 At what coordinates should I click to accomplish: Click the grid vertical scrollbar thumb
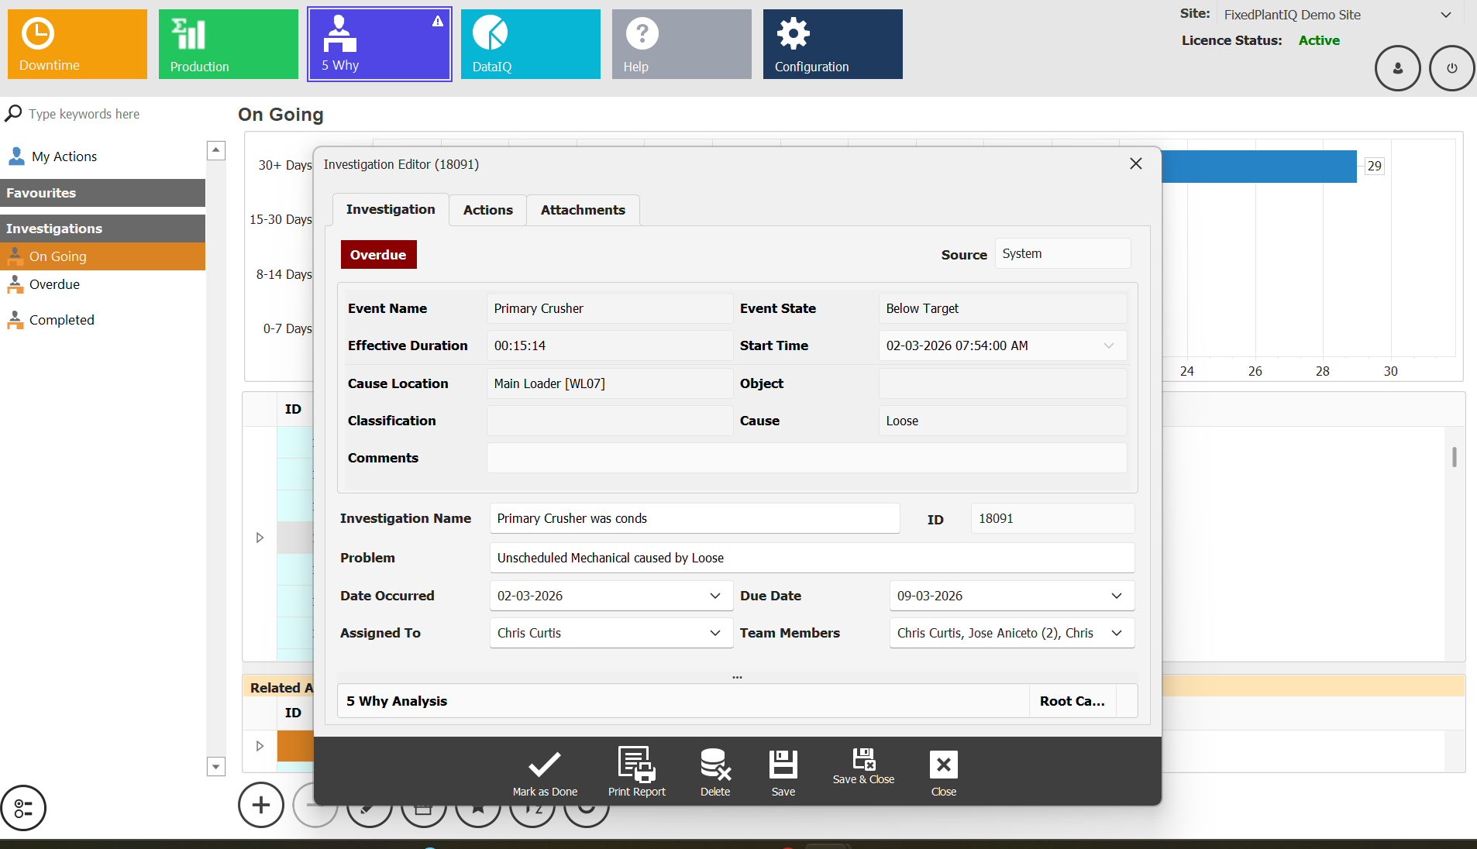click(1455, 457)
